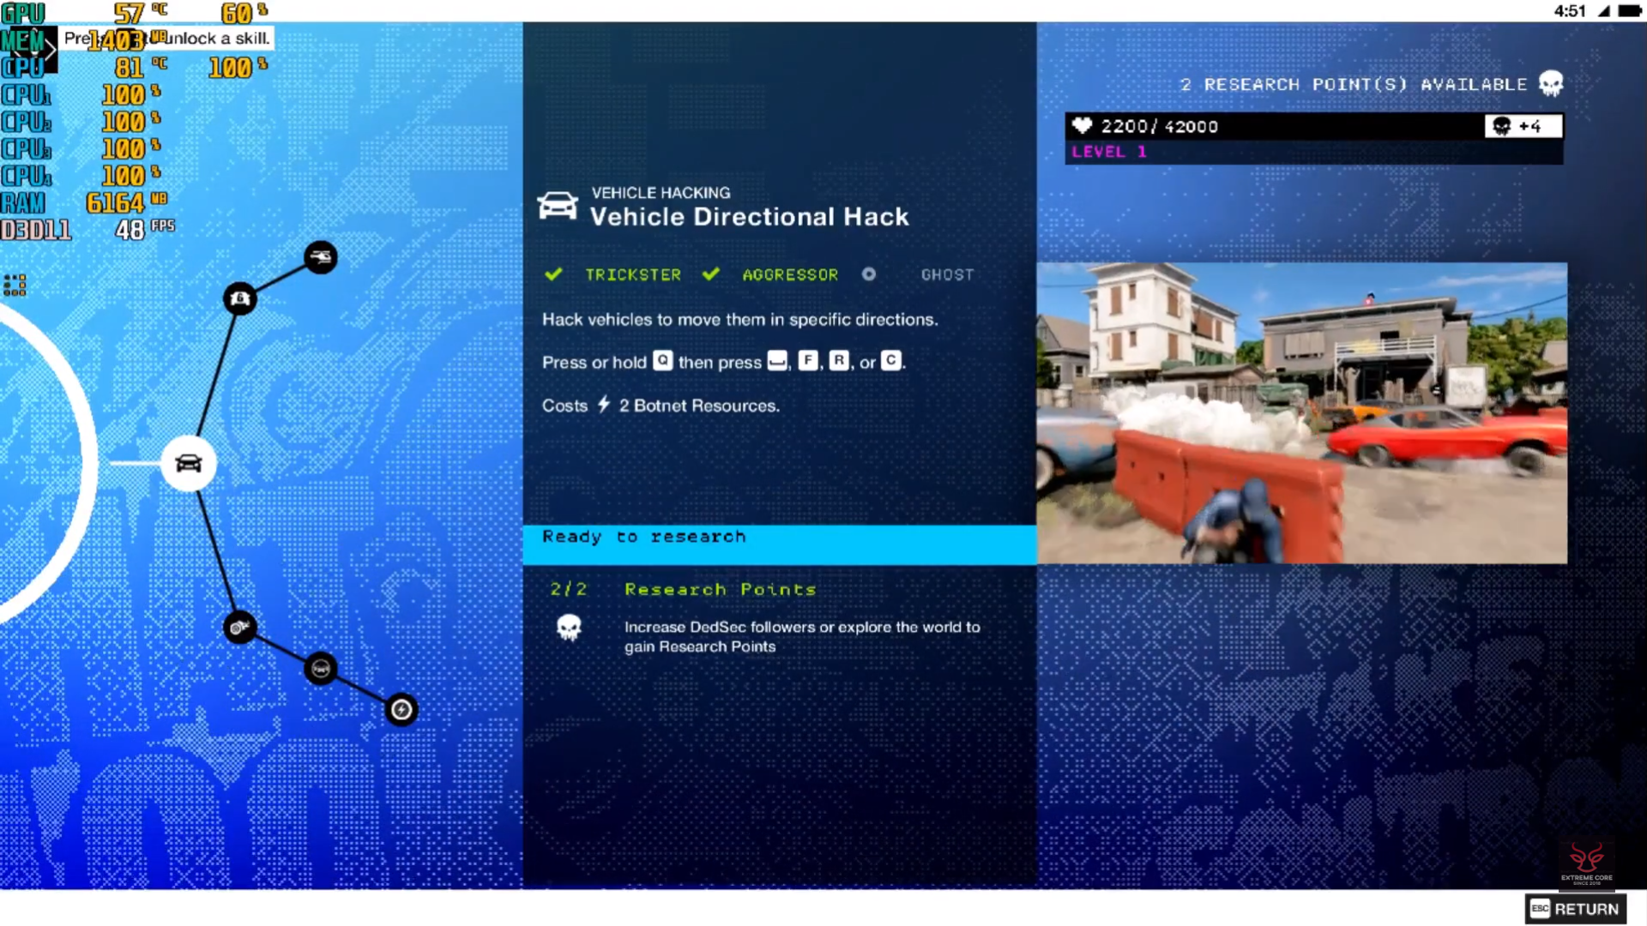The height and width of the screenshot is (926, 1647).
Task: Click the ESC RETURN button
Action: [1576, 909]
